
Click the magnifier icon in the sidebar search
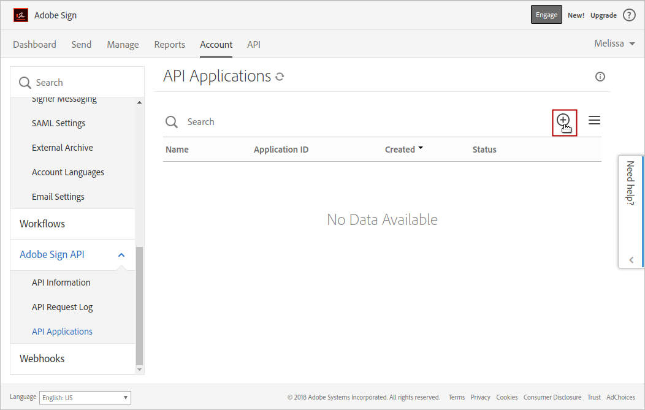click(x=25, y=83)
